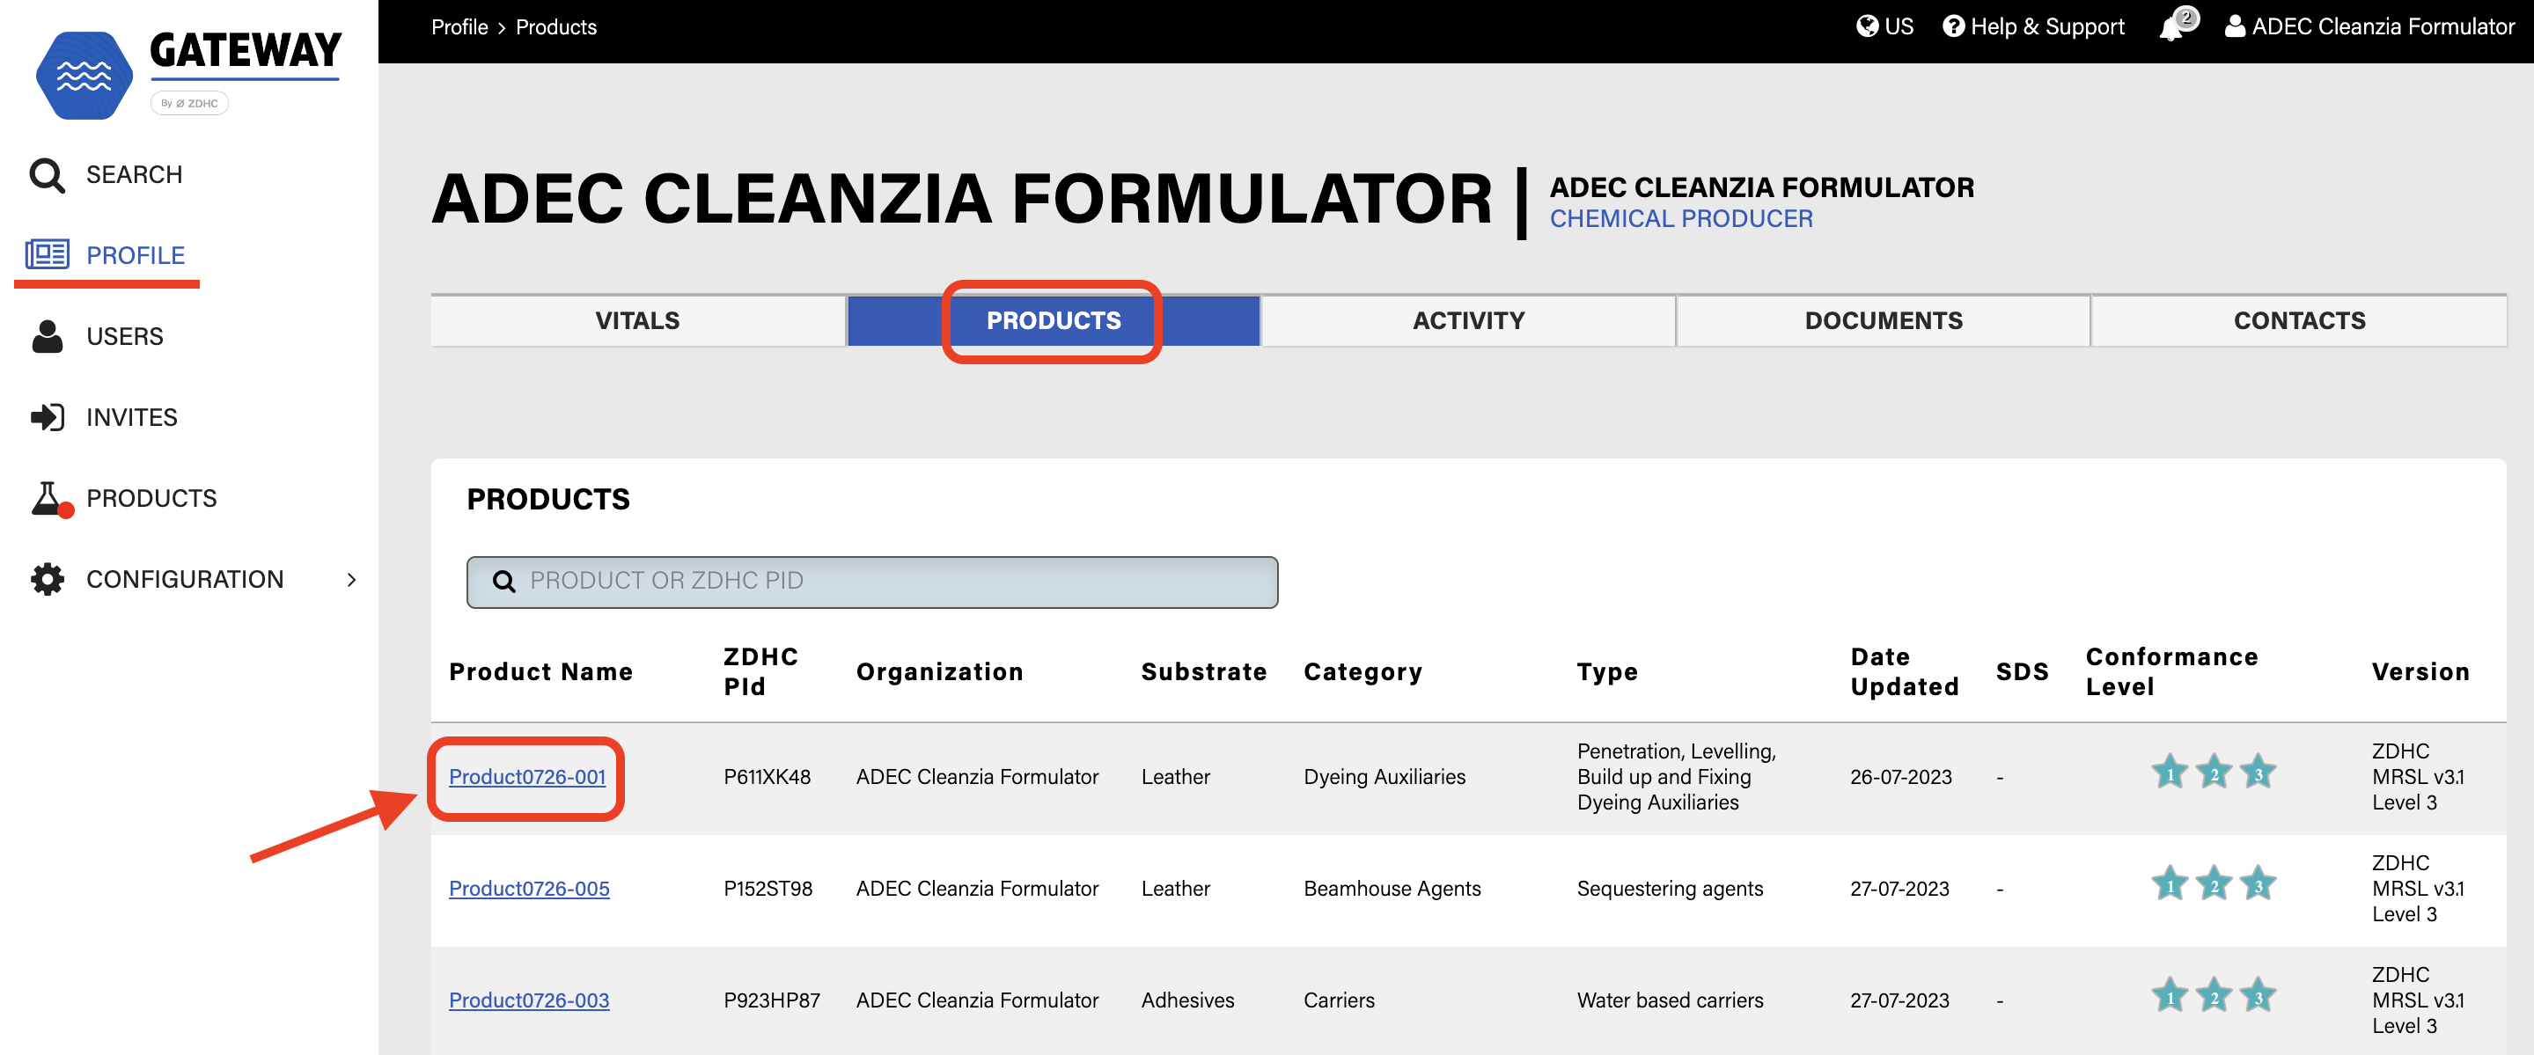
Task: Click the Configuration gear icon
Action: click(x=47, y=579)
